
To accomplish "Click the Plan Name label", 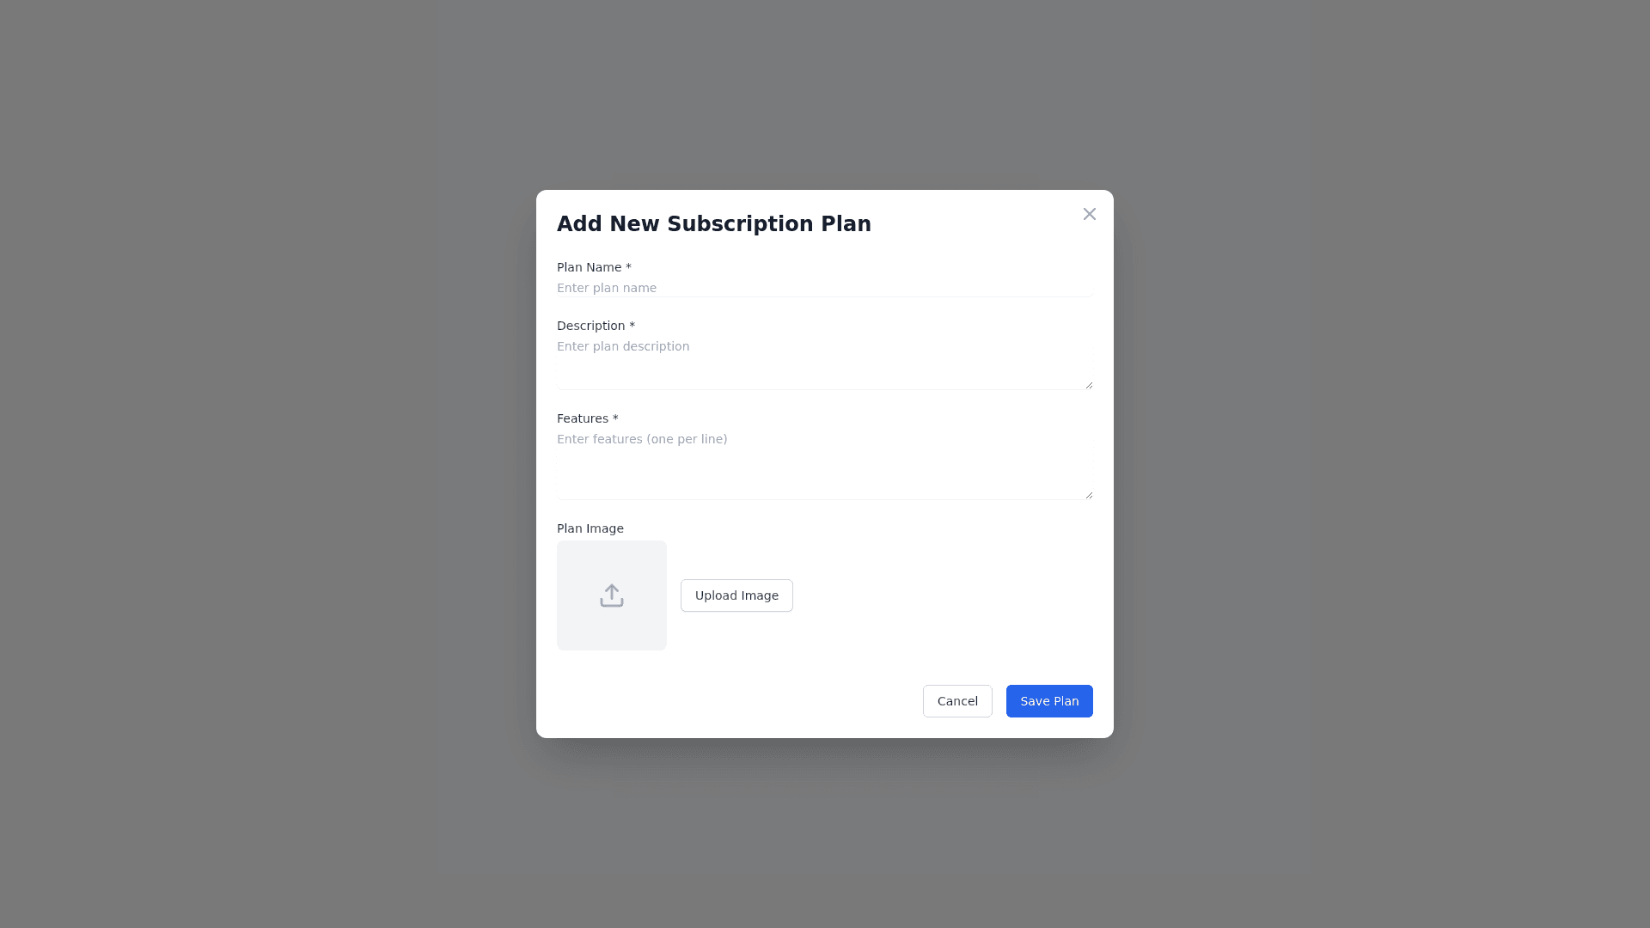I will point(589,267).
